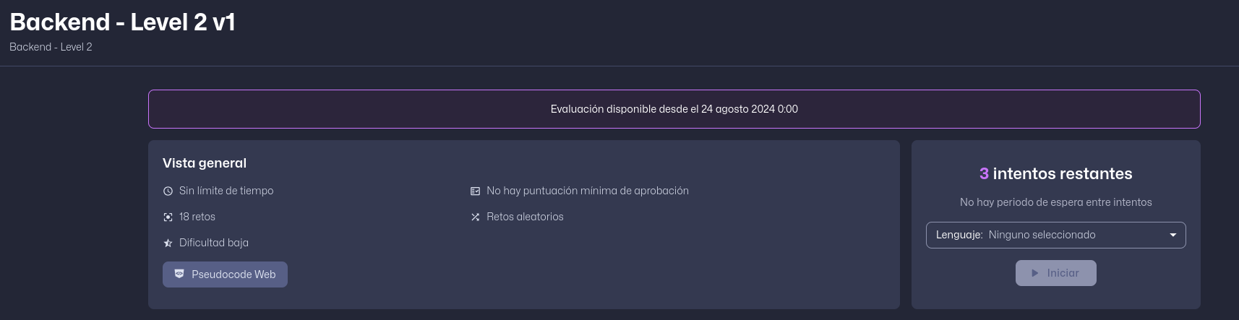Open the Lenguaje dropdown arrow
Screen dimensions: 1239x320
[1173, 235]
